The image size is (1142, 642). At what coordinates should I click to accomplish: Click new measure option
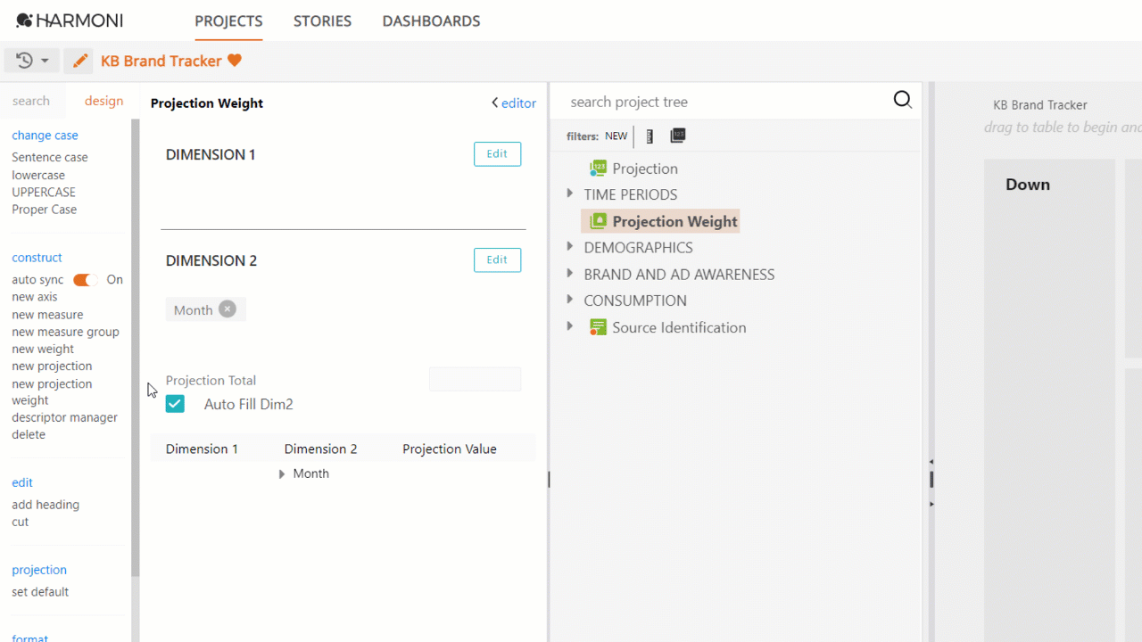pyautogui.click(x=47, y=315)
